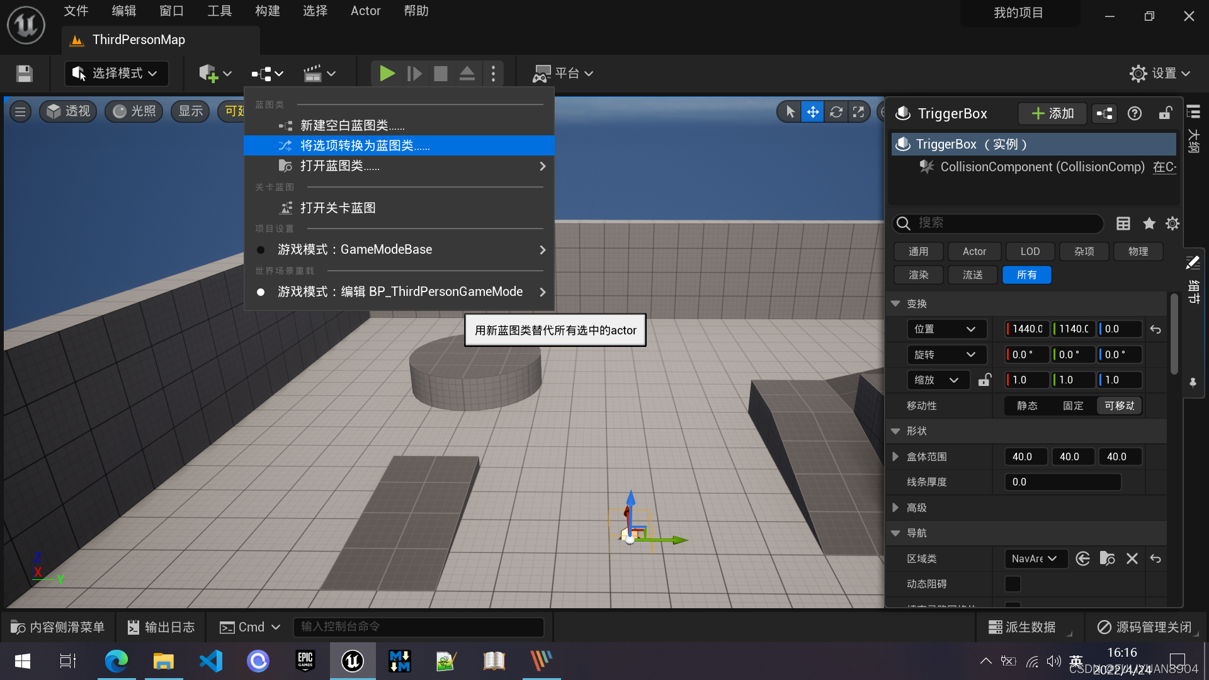
Task: Click the blueprint icon beside Add button
Action: [x=1104, y=113]
